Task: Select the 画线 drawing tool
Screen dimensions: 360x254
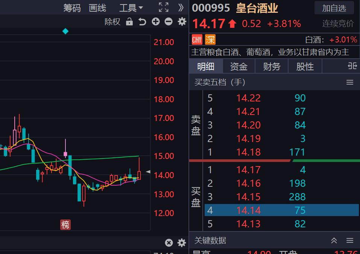Action: tap(97, 8)
